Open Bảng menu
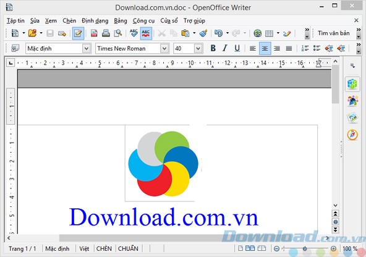Viewport: 366px width, 257px height. click(121, 21)
